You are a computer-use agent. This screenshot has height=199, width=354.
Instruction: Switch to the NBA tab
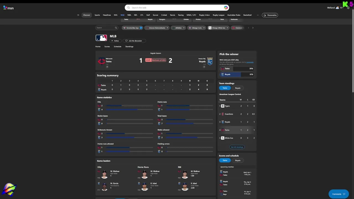tap(129, 15)
